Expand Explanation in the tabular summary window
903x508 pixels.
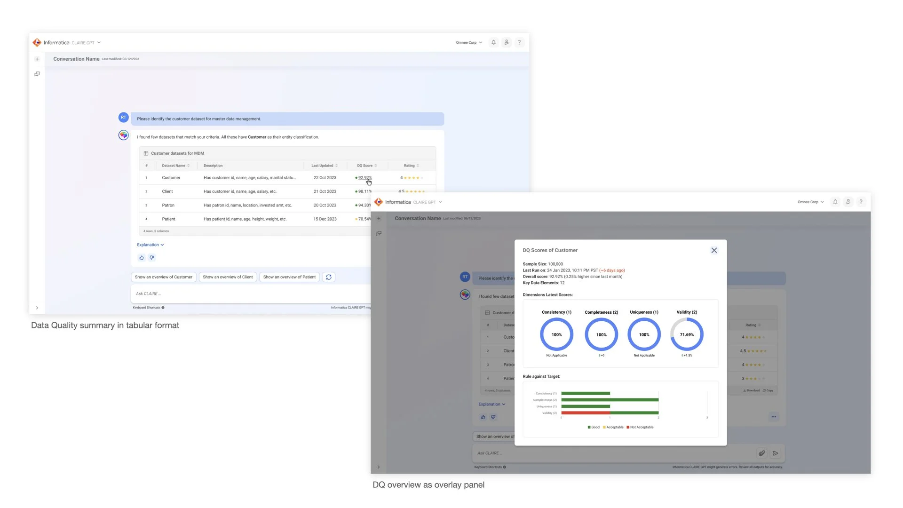tap(150, 245)
